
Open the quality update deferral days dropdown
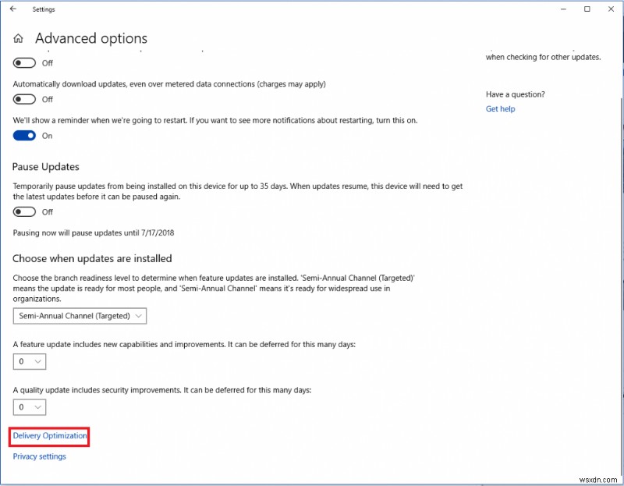tap(29, 406)
